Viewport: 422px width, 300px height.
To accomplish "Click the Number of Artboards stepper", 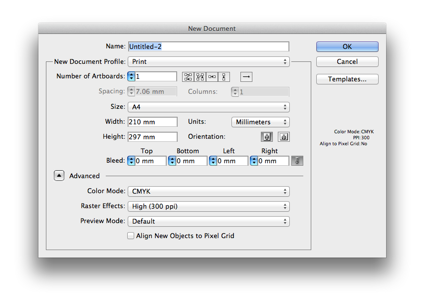I will (132, 76).
